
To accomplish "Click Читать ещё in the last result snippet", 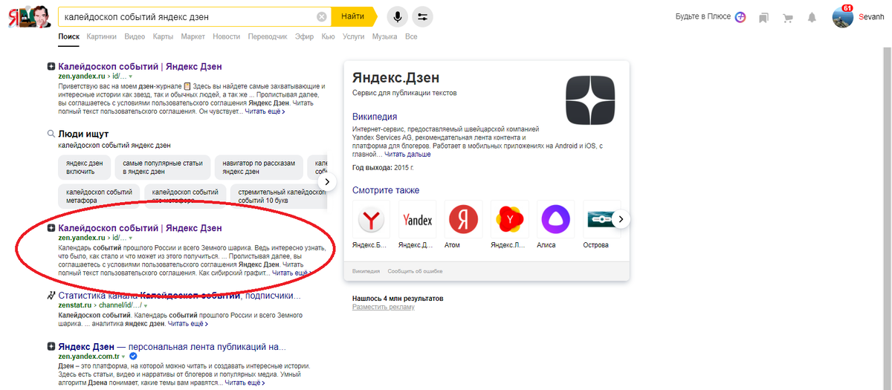I will pos(245,383).
